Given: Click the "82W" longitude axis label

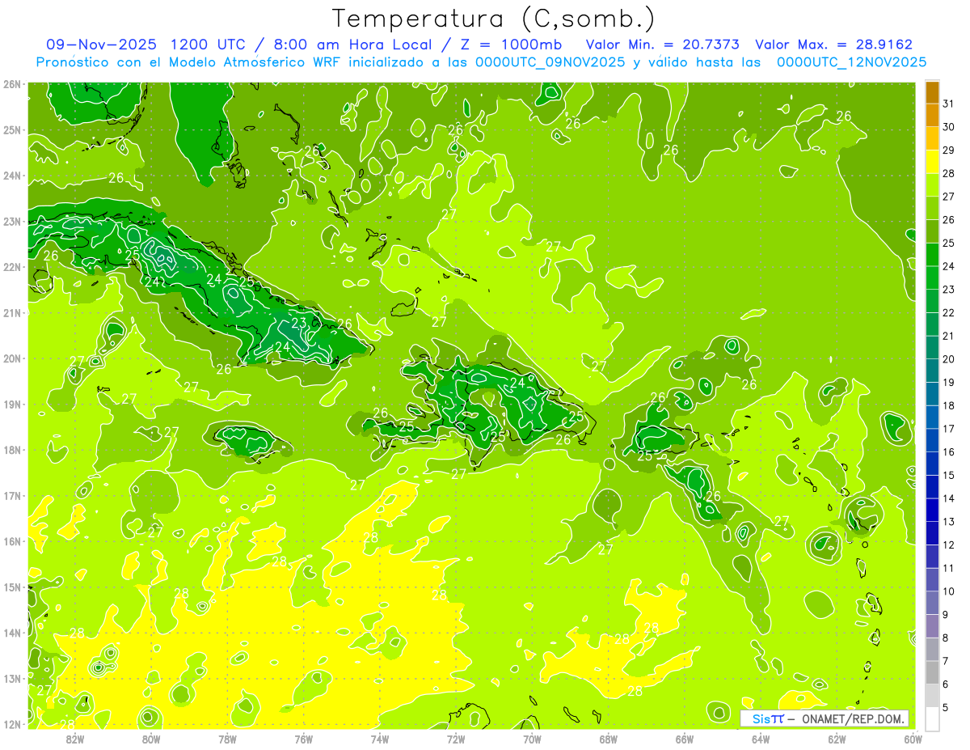Looking at the screenshot, I should click(75, 739).
